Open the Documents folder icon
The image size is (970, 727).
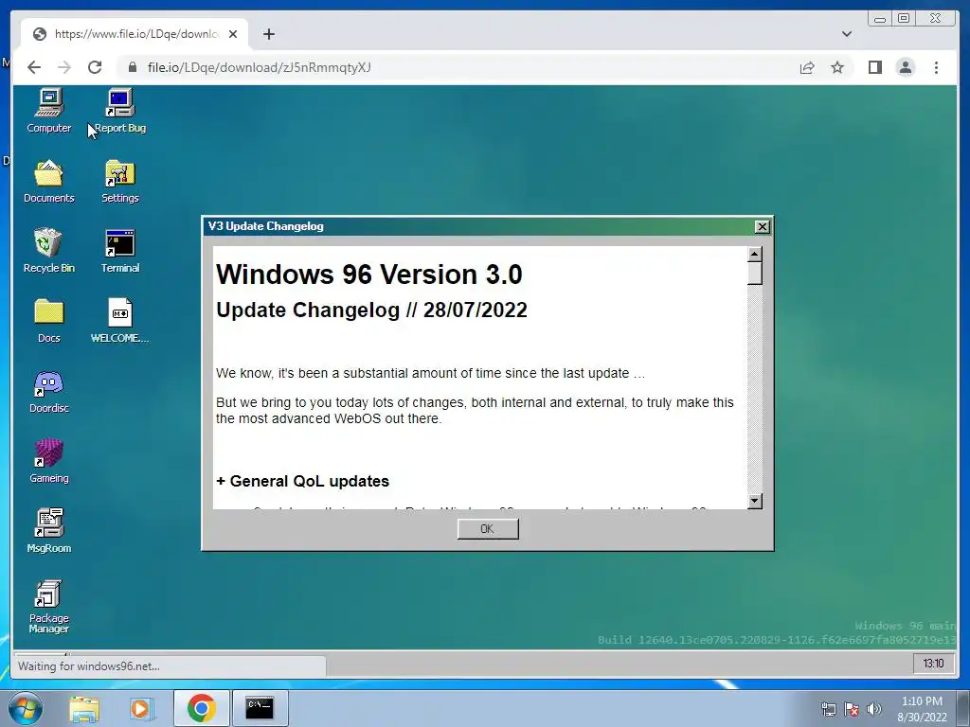(x=49, y=181)
